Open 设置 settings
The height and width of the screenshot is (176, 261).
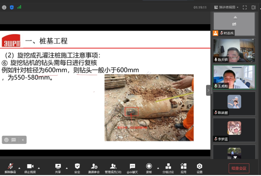[x=199, y=168]
